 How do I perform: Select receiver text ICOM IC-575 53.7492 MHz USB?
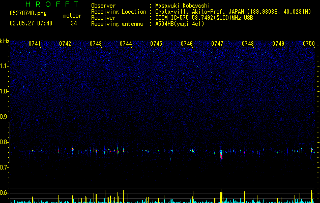pos(204,18)
